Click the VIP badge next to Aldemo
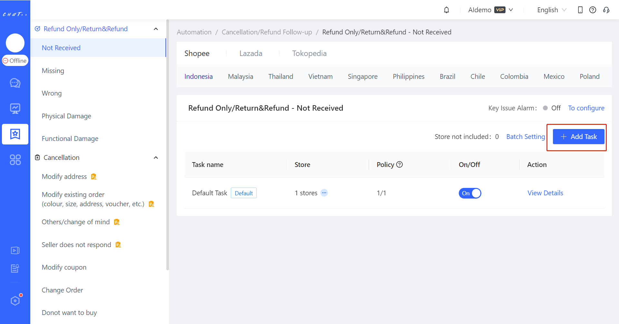 click(x=500, y=10)
